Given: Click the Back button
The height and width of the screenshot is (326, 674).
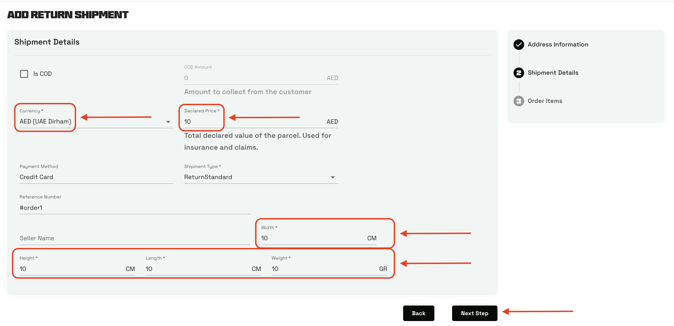Looking at the screenshot, I should [418, 313].
